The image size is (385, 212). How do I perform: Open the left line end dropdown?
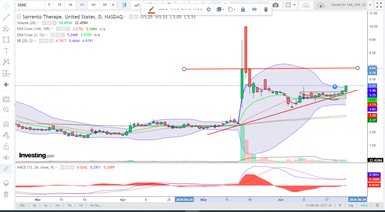pos(186,10)
